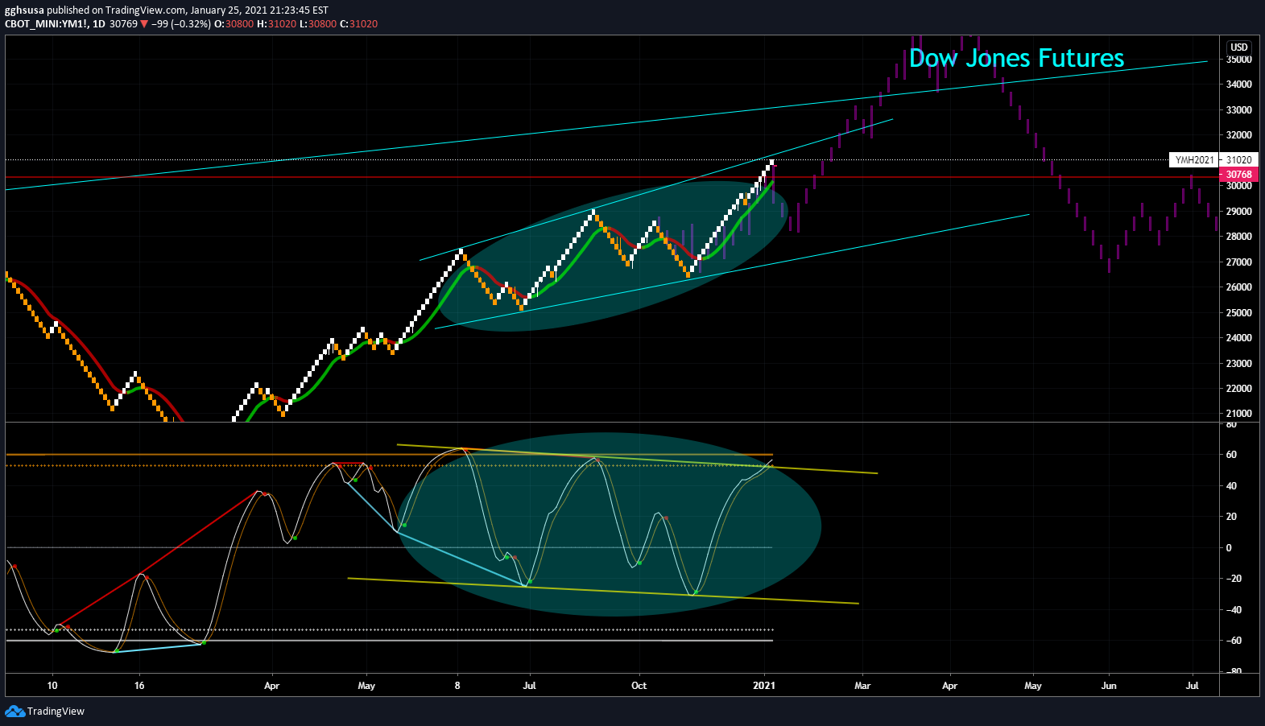Click the high value H:31020
1265x726 pixels.
click(x=276, y=24)
